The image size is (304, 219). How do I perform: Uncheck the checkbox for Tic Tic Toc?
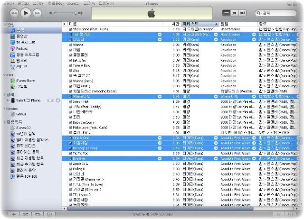(x=70, y=154)
